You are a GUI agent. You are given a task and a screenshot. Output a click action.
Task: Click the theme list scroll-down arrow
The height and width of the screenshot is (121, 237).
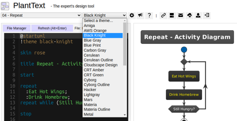pos(125,115)
